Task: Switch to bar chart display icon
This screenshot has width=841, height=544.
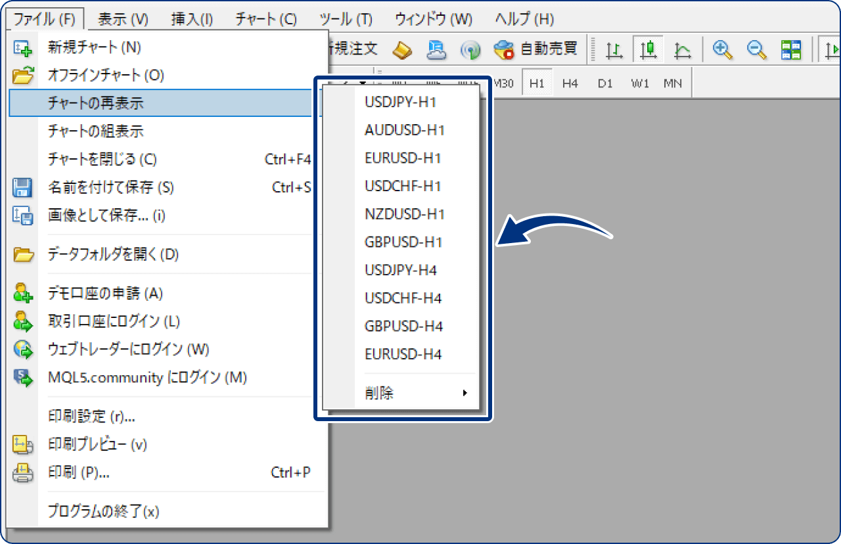Action: point(614,49)
